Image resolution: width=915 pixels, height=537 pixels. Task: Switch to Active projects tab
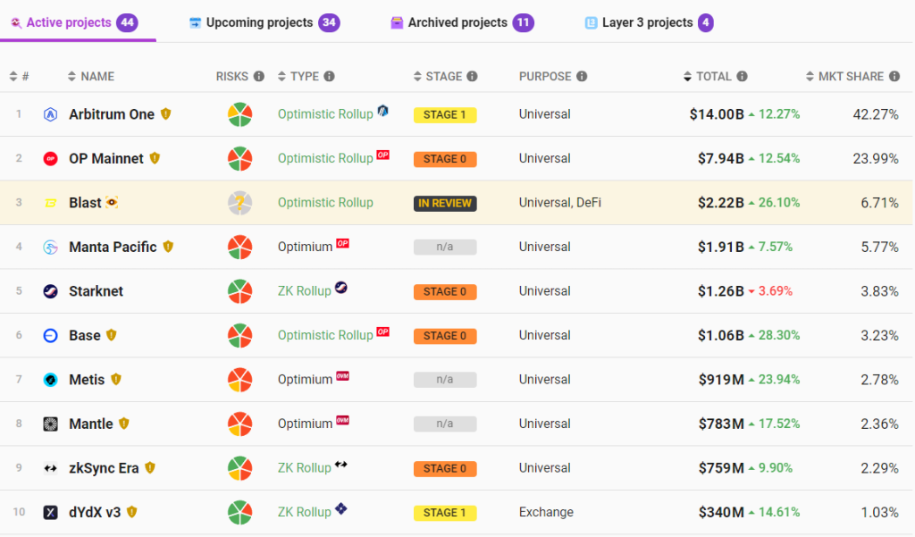(x=74, y=22)
